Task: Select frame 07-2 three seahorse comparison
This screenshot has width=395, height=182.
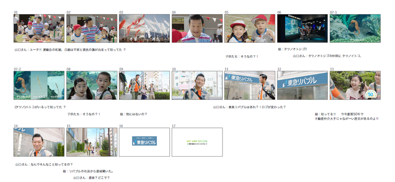Action: (39, 85)
